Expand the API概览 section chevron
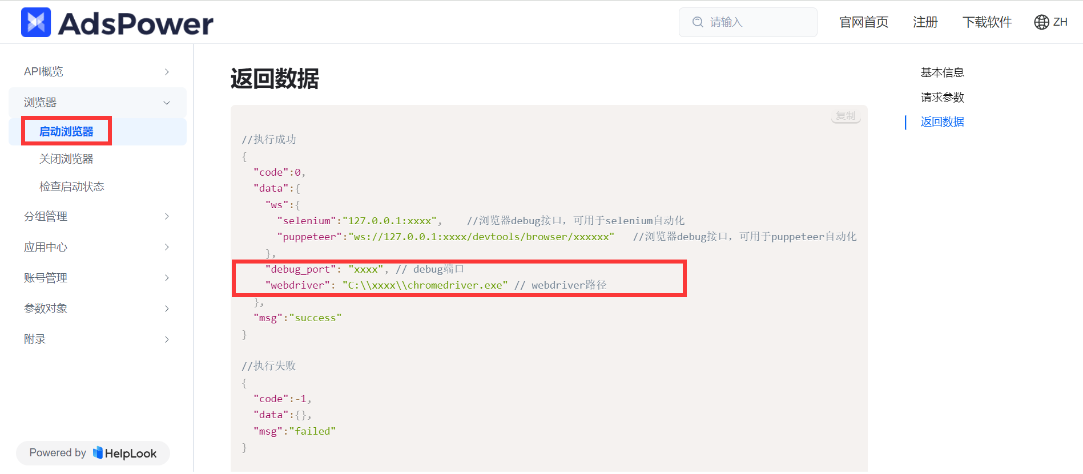This screenshot has width=1083, height=474. tap(167, 72)
